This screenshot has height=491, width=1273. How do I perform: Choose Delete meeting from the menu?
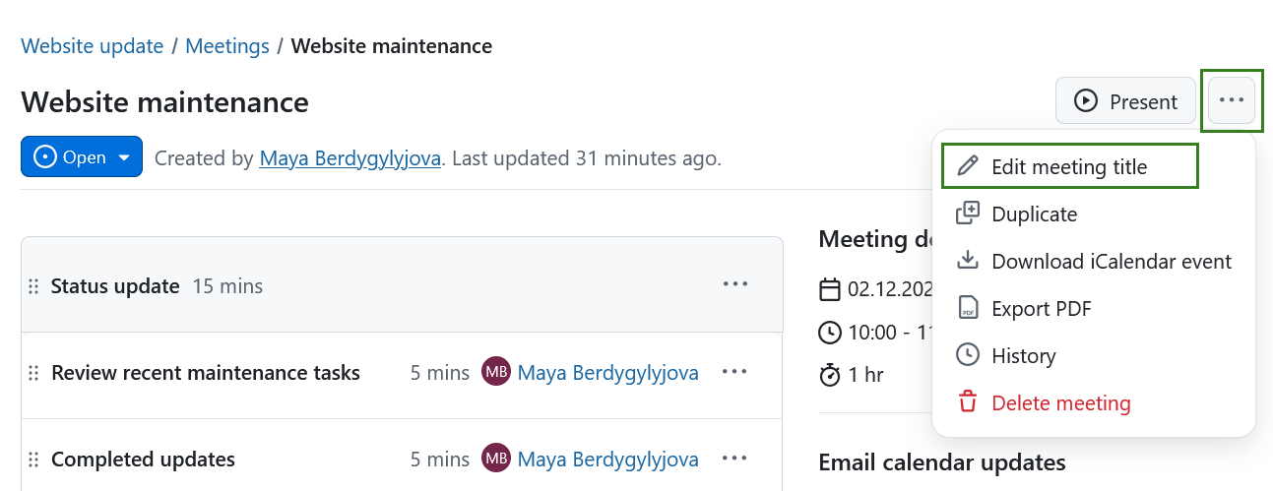point(1060,402)
